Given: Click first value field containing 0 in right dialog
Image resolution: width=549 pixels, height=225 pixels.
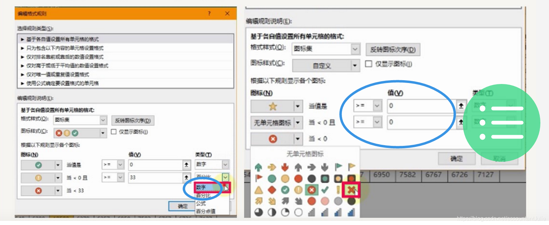Looking at the screenshot, I should (x=422, y=106).
